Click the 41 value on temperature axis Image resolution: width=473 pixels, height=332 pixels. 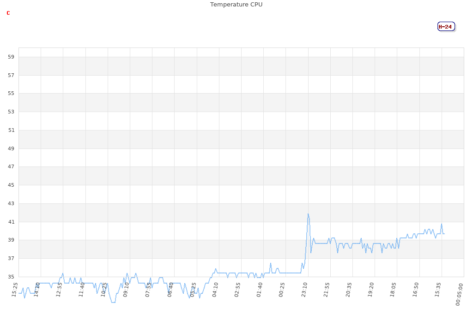point(11,222)
